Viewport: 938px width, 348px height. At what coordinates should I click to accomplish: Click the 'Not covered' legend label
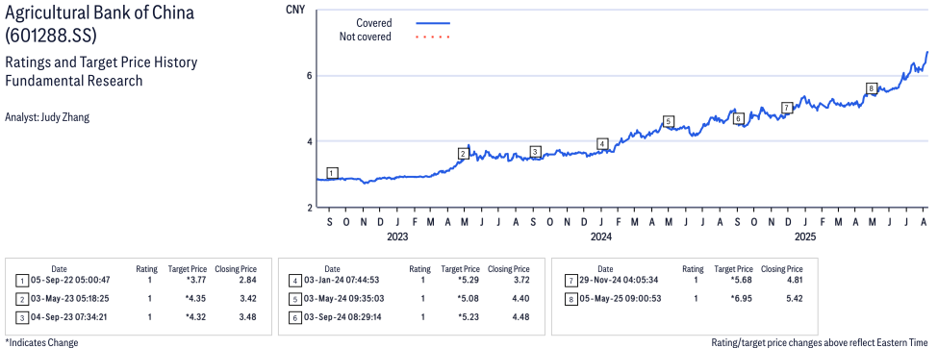click(366, 37)
